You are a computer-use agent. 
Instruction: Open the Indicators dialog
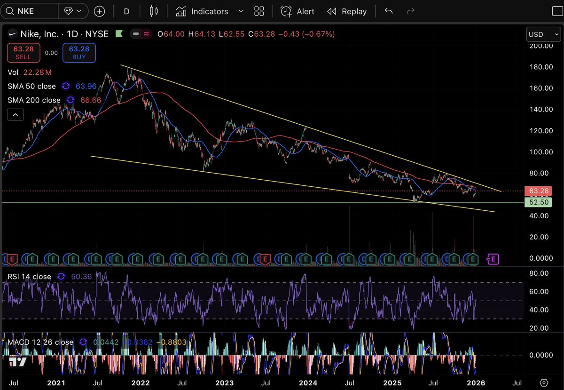202,11
